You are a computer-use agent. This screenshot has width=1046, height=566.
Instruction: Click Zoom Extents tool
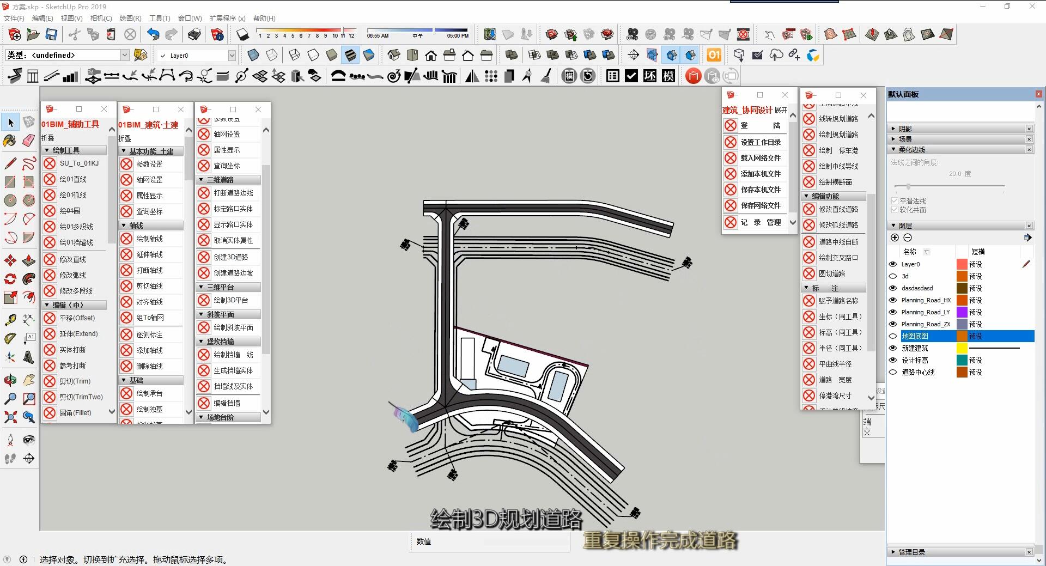pyautogui.click(x=10, y=417)
